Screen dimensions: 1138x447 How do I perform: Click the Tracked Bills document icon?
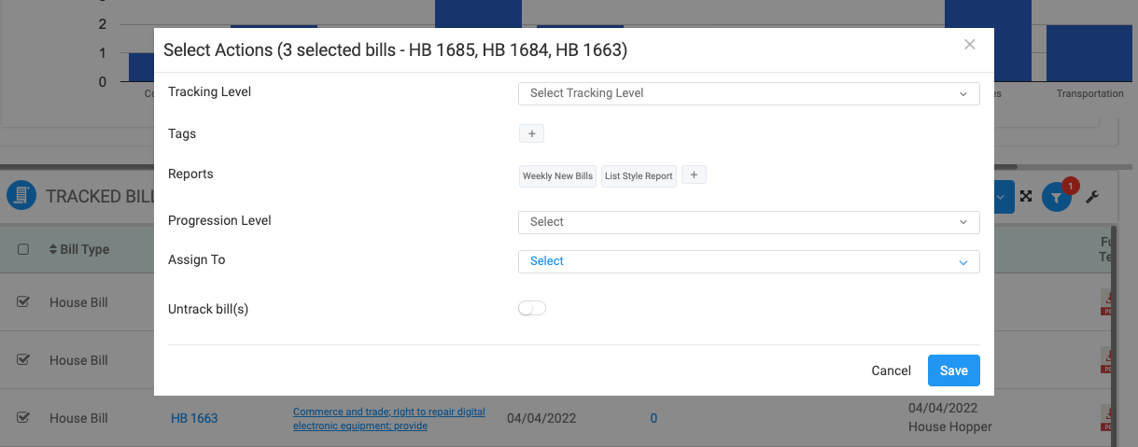[x=22, y=196]
